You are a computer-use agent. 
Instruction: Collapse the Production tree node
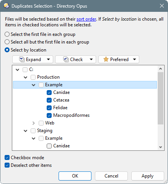(x=26, y=77)
